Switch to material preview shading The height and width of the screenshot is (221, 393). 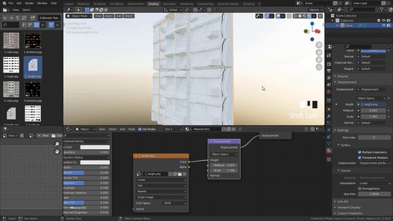[x=305, y=16]
